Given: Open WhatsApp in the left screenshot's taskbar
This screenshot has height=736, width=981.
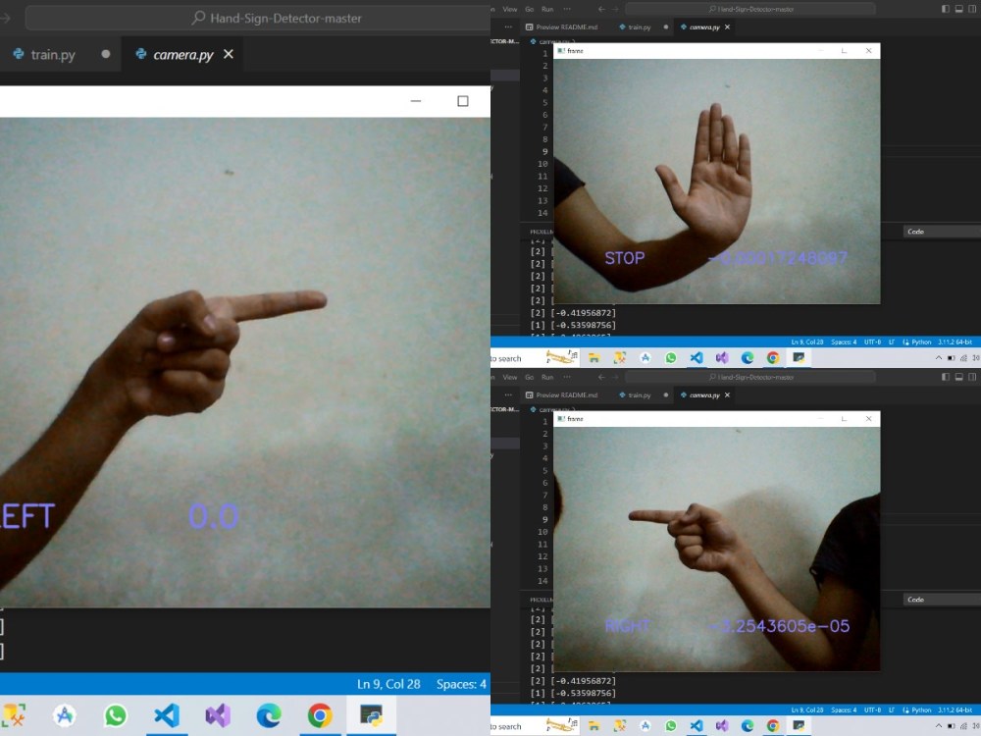Looking at the screenshot, I should tap(115, 715).
